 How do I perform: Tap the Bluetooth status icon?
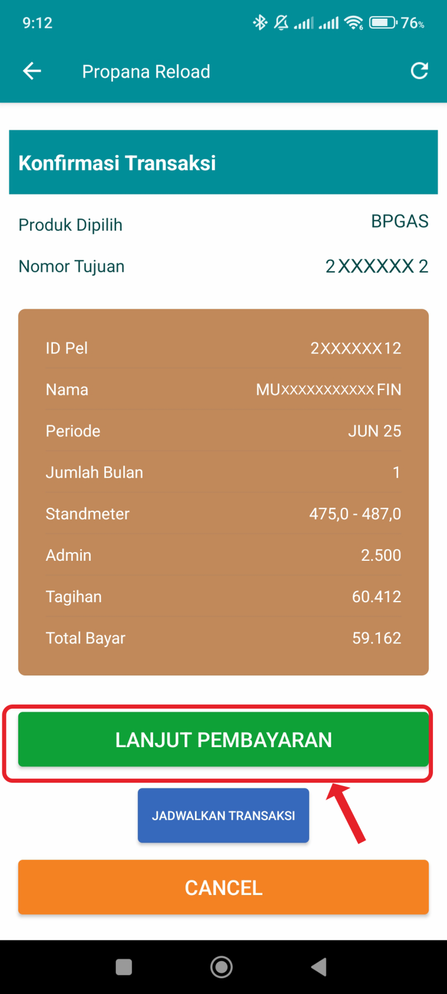tap(260, 23)
